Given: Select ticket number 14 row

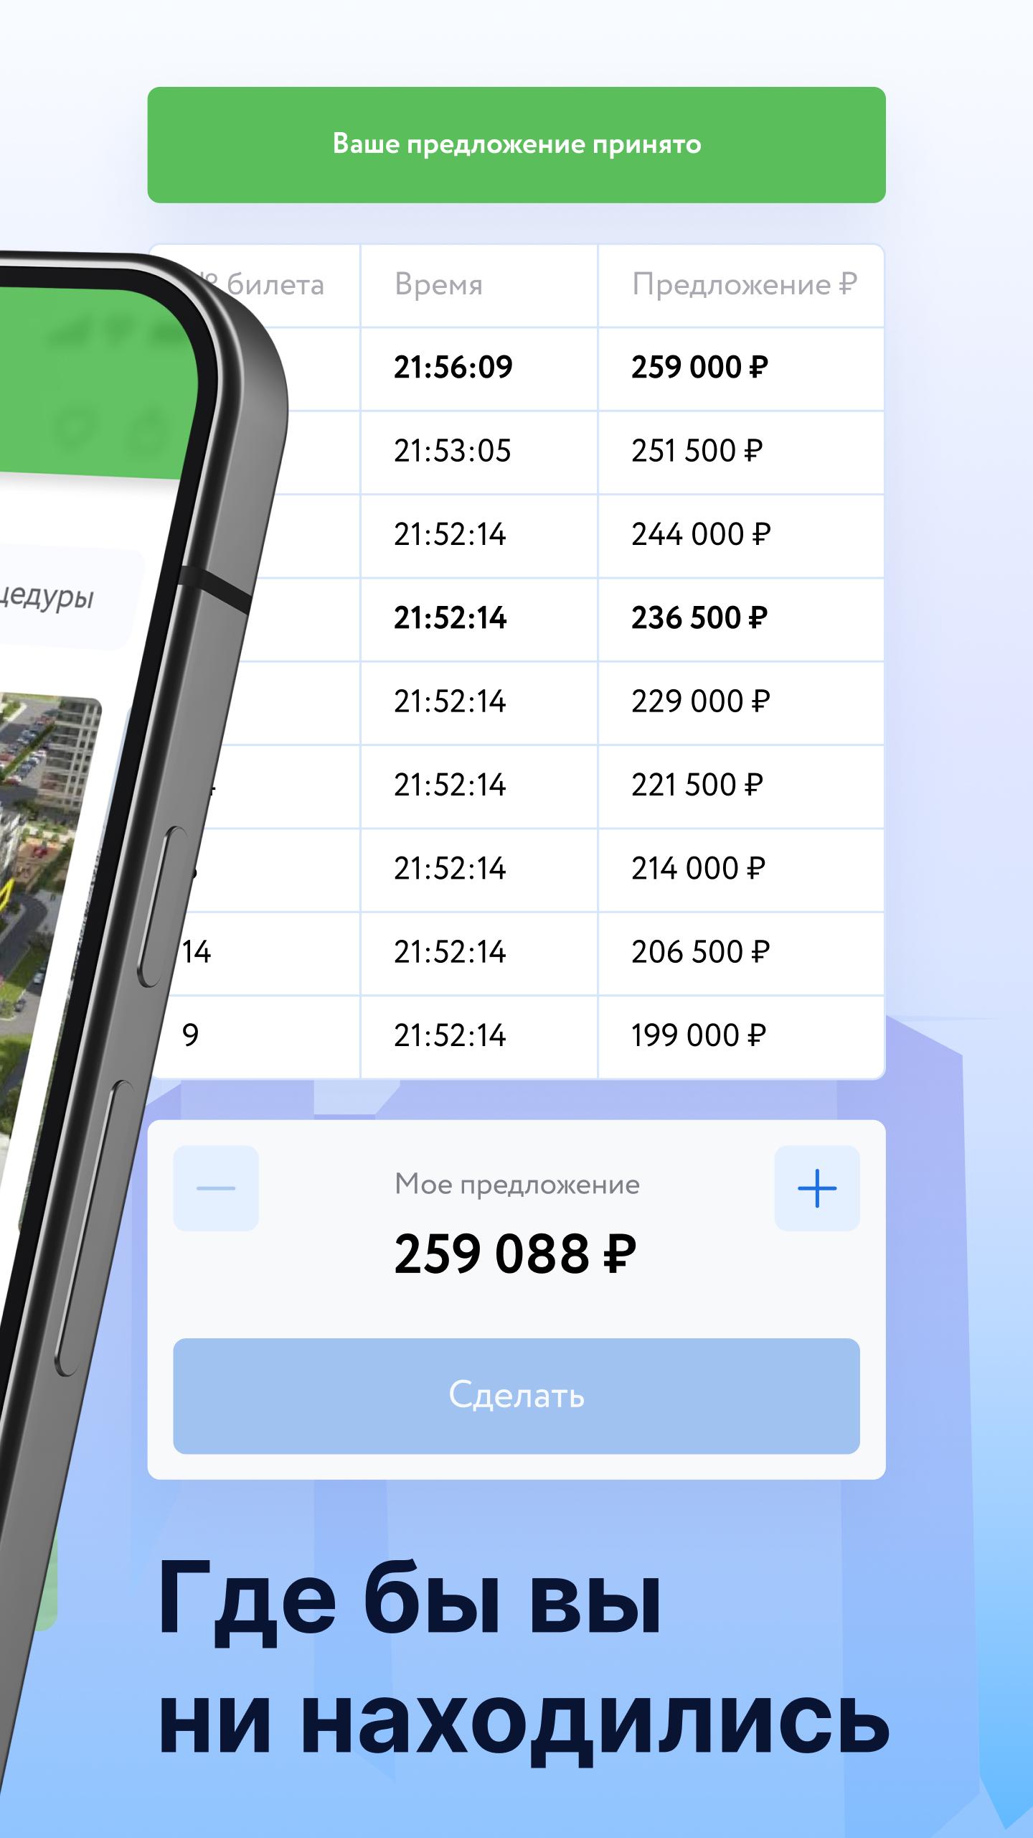Looking at the screenshot, I should (516, 953).
